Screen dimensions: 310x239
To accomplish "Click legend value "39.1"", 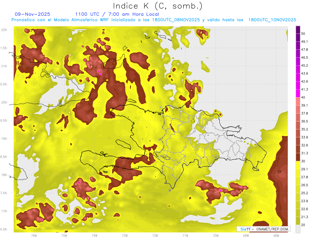I will 305,105.
